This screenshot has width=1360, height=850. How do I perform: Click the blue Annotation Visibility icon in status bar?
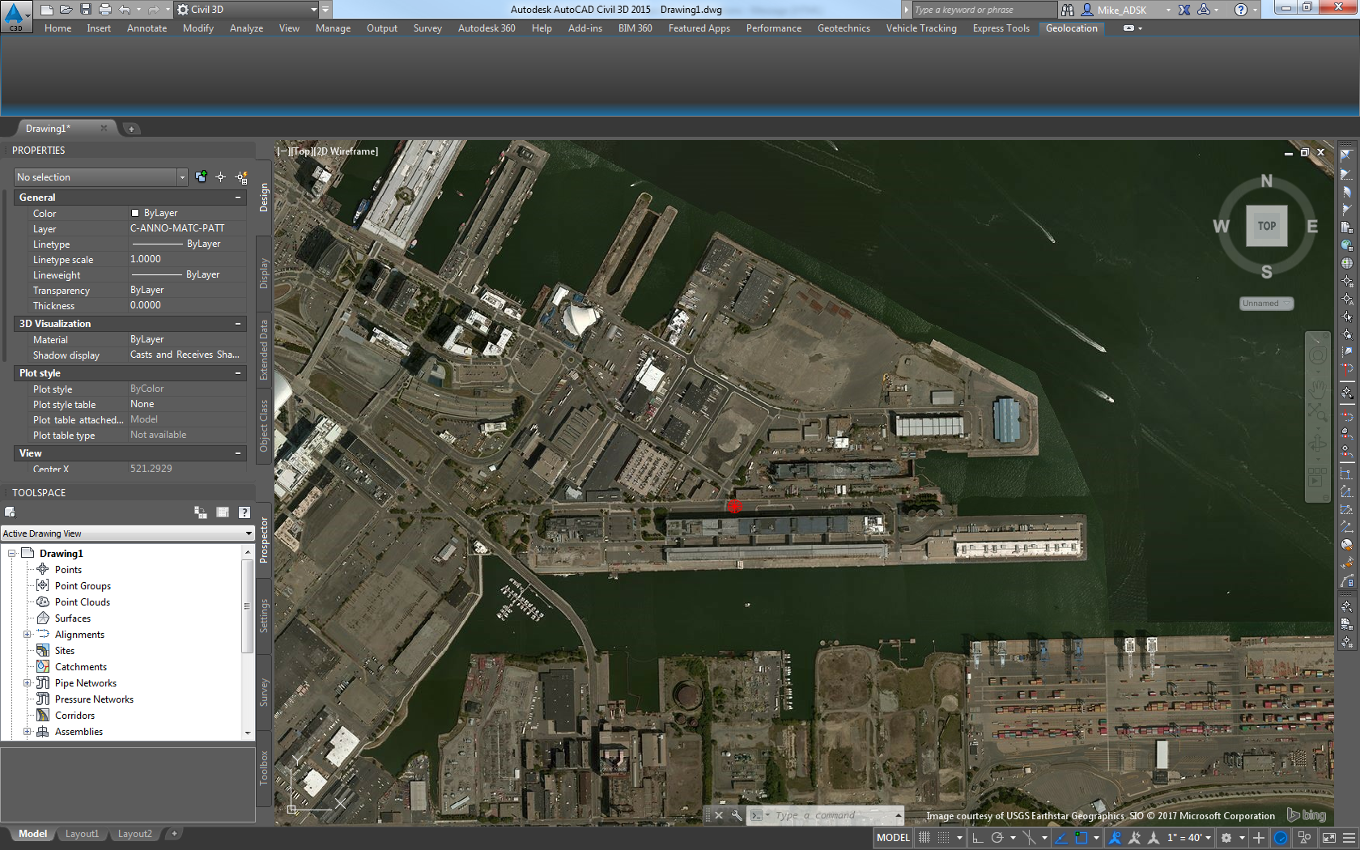(1116, 838)
